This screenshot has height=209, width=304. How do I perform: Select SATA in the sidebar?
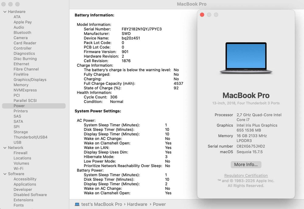point(18,122)
